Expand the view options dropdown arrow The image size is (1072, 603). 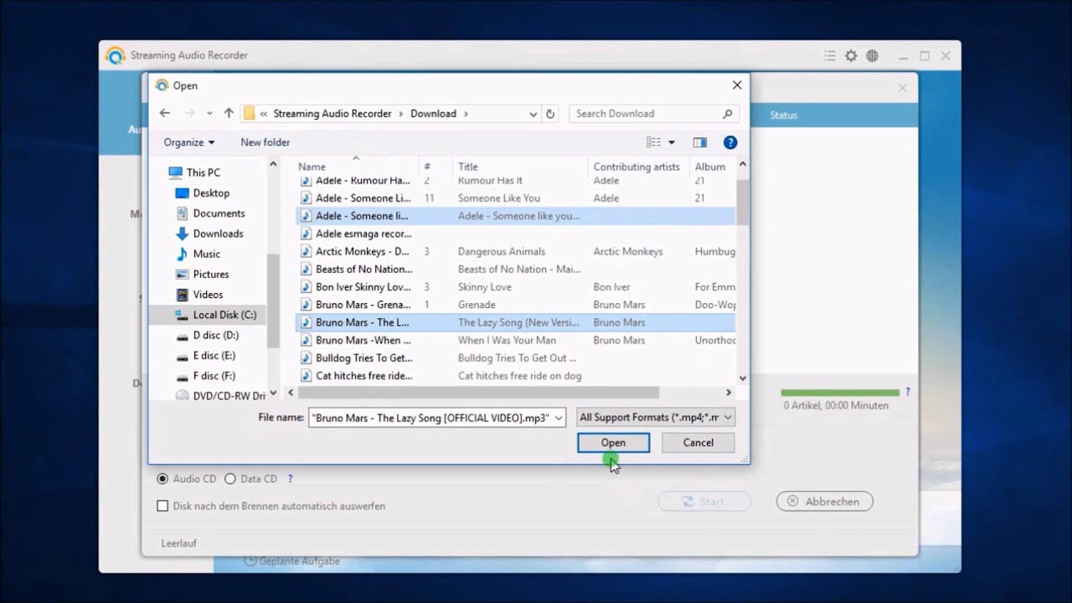coord(672,142)
